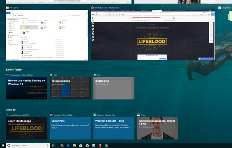This screenshot has width=232, height=148.
Task: Click the LIFEBLOOD logo in Wix editor
Action: [x=152, y=41]
